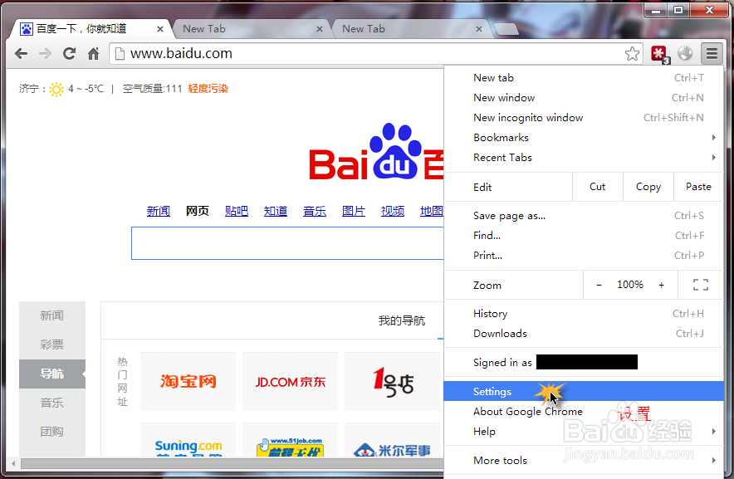Open Find… from the menu
Image resolution: width=734 pixels, height=479 pixels.
point(583,236)
